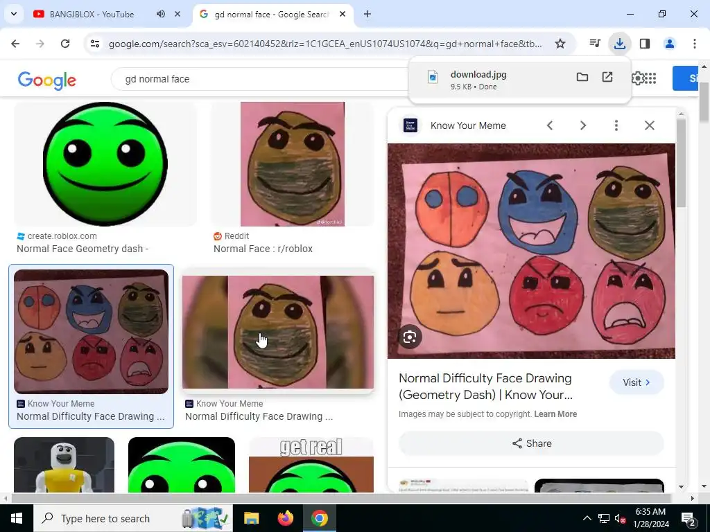Open File Explorer from the taskbar
Viewport: 710px width, 532px height.
click(x=251, y=518)
